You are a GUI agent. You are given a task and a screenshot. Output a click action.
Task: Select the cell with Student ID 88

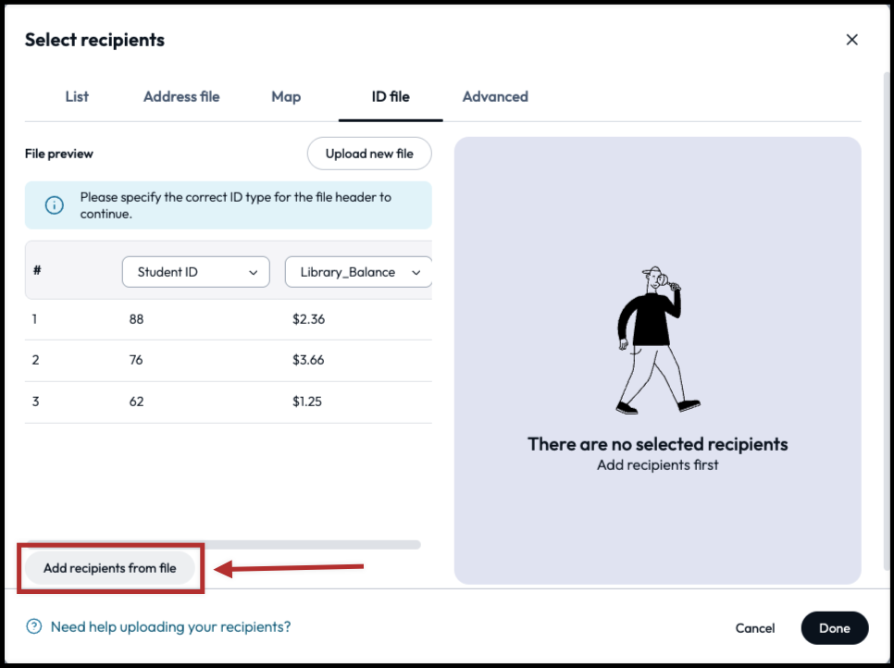coord(137,319)
